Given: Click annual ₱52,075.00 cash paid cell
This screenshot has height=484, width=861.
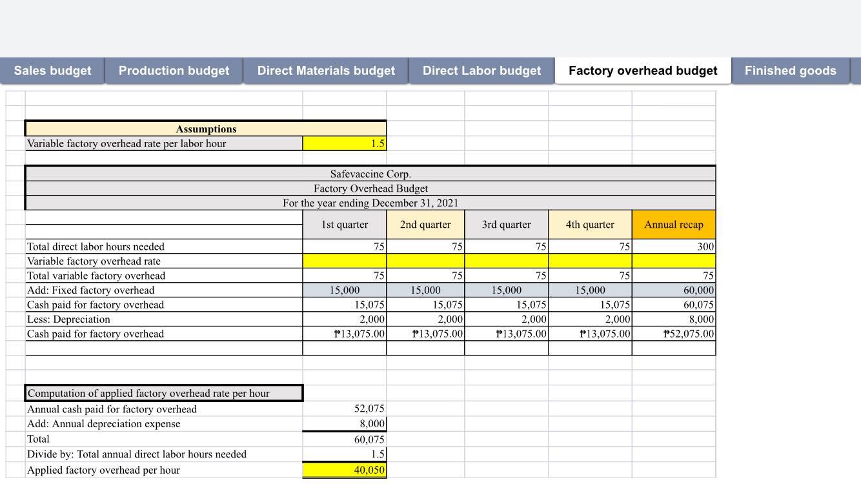Looking at the screenshot, I should point(674,334).
